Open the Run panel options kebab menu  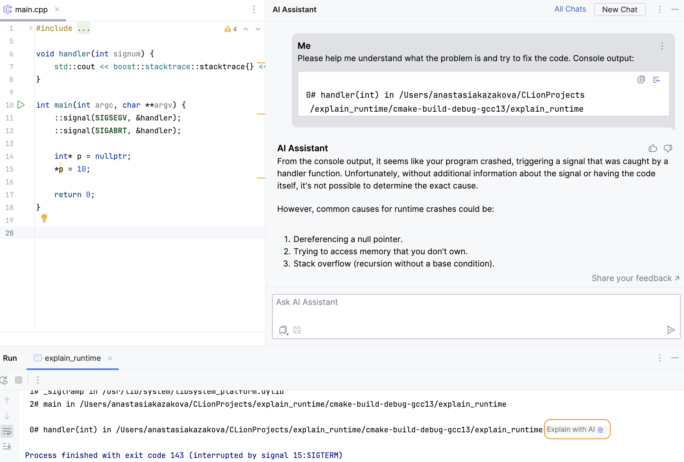[x=660, y=358]
